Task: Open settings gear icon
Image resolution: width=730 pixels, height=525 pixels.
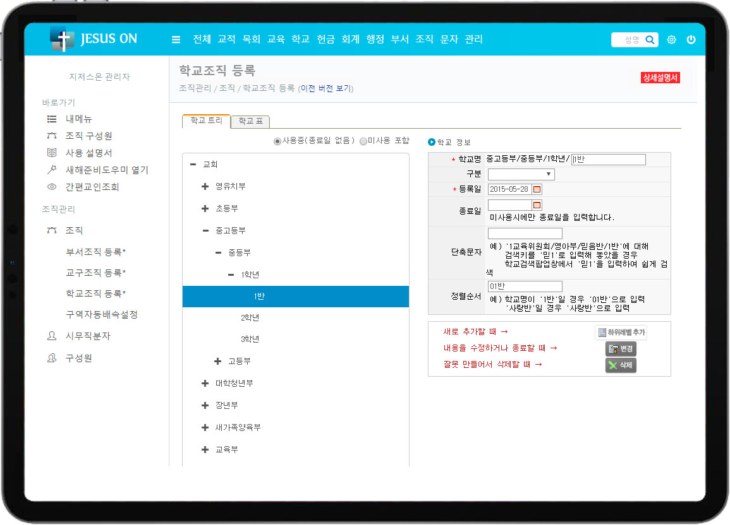Action: pos(671,40)
